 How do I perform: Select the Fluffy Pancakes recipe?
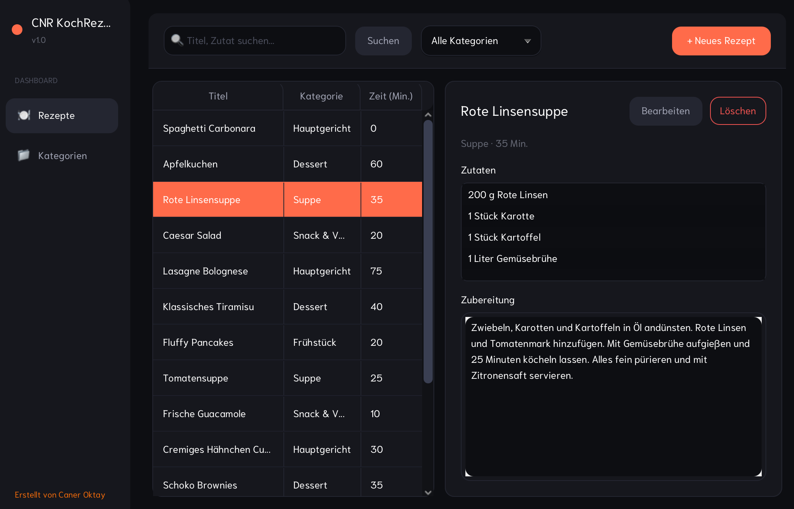pos(288,342)
